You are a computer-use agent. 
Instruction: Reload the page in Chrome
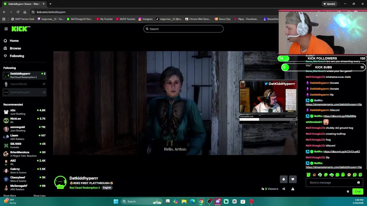(18, 12)
